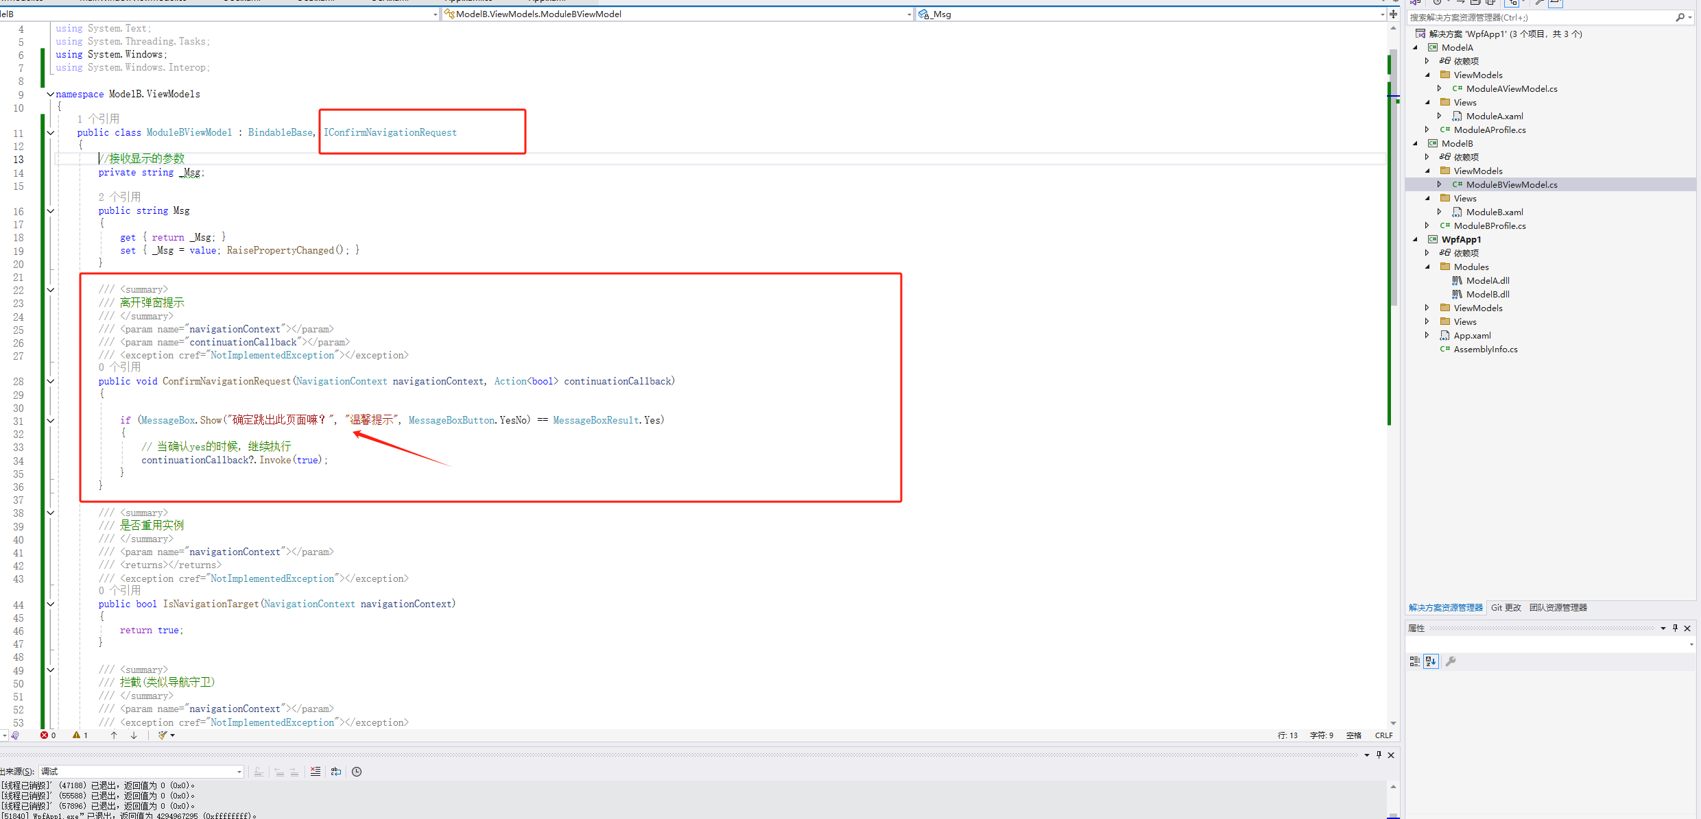Image resolution: width=1701 pixels, height=819 pixels.
Task: Toggle word wrap in output window
Action: [336, 772]
